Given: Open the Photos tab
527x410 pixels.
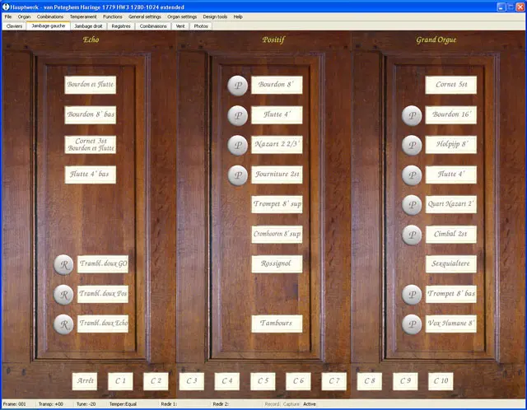Looking at the screenshot, I should 201,26.
